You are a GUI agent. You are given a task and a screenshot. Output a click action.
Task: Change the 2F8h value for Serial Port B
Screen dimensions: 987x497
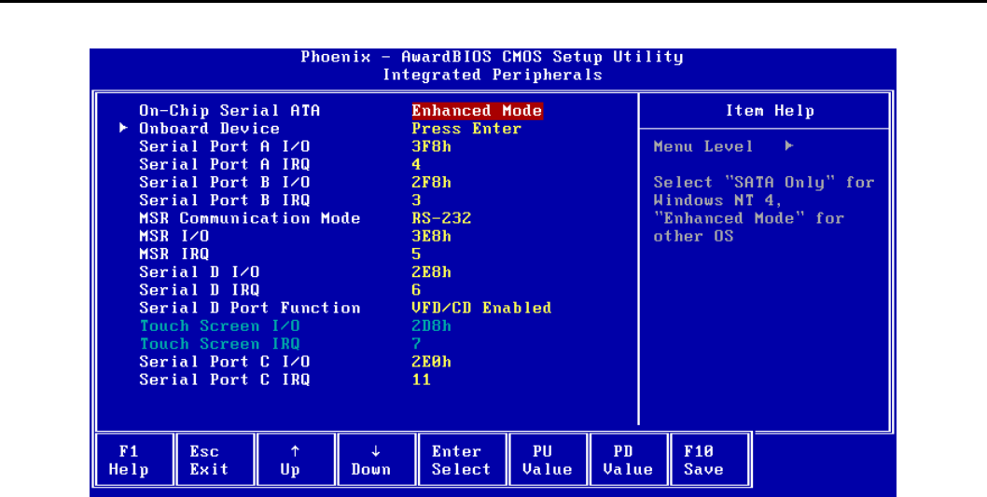tap(431, 183)
